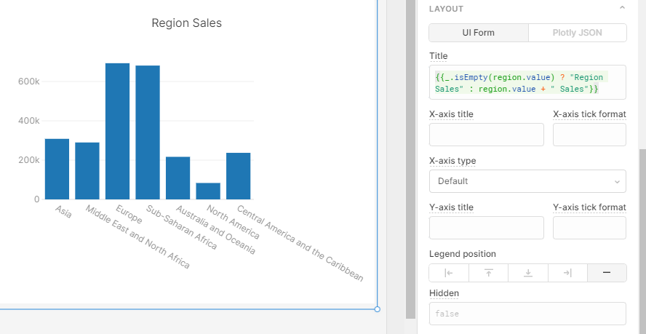Switch to the Plotly JSON tab
Screen dimensions: 646x334
click(x=577, y=33)
